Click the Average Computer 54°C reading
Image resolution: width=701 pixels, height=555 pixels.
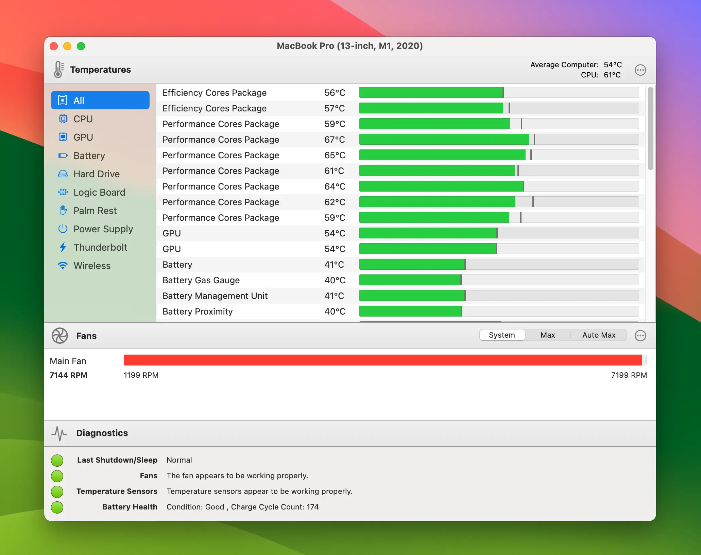(576, 65)
